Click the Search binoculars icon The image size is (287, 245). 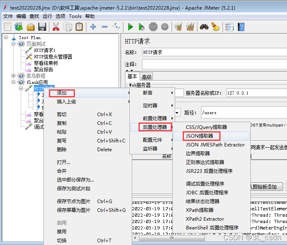click(x=204, y=27)
